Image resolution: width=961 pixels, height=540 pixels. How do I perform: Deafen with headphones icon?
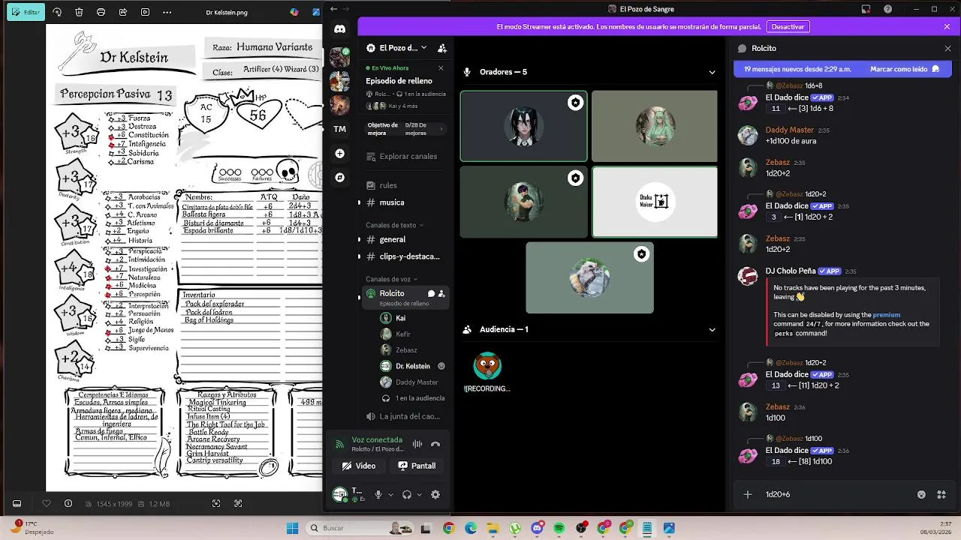pos(407,494)
